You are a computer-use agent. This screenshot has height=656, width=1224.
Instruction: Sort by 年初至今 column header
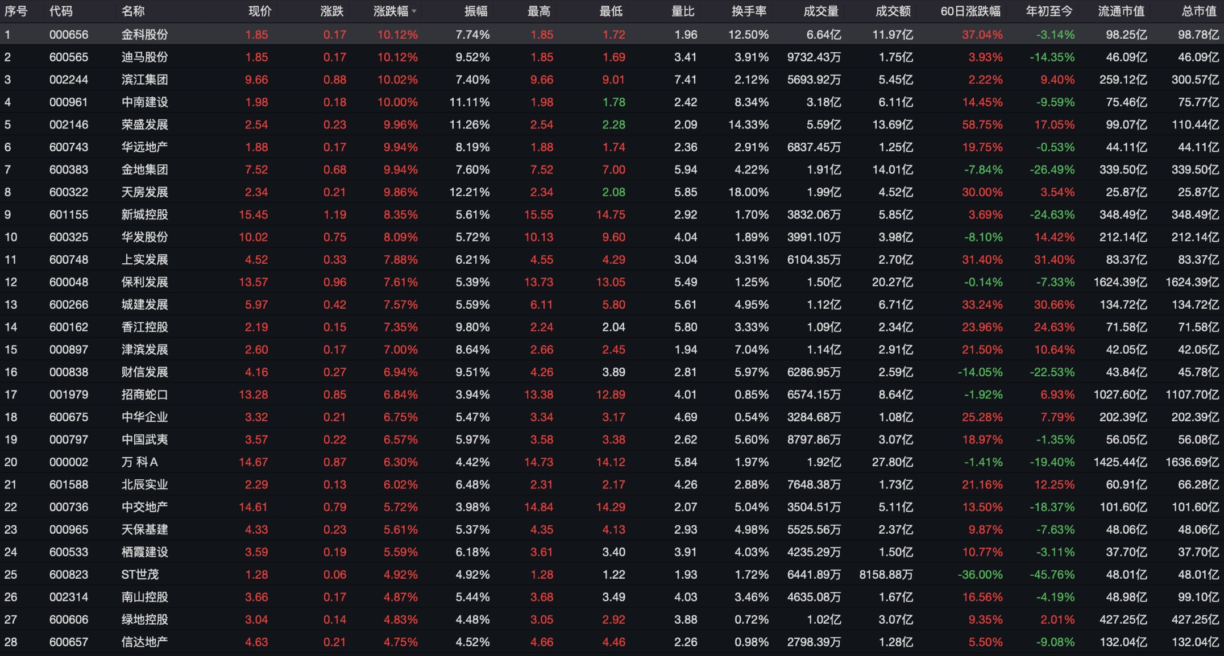point(1049,11)
